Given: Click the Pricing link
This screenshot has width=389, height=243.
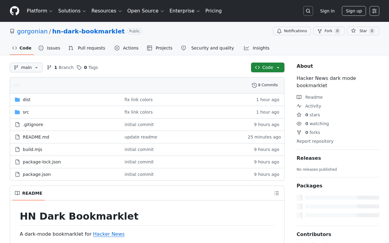Looking at the screenshot, I should pyautogui.click(x=214, y=11).
